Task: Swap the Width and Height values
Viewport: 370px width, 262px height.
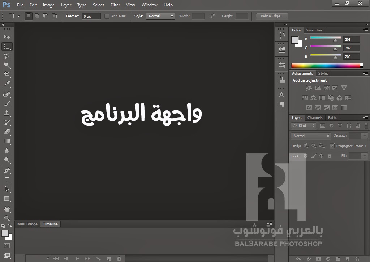Action: (x=213, y=16)
